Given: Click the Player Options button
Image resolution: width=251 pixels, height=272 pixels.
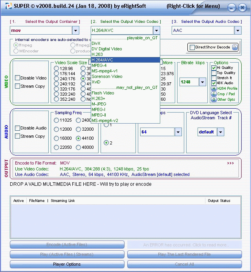Looking at the screenshot, I should 67,264.
